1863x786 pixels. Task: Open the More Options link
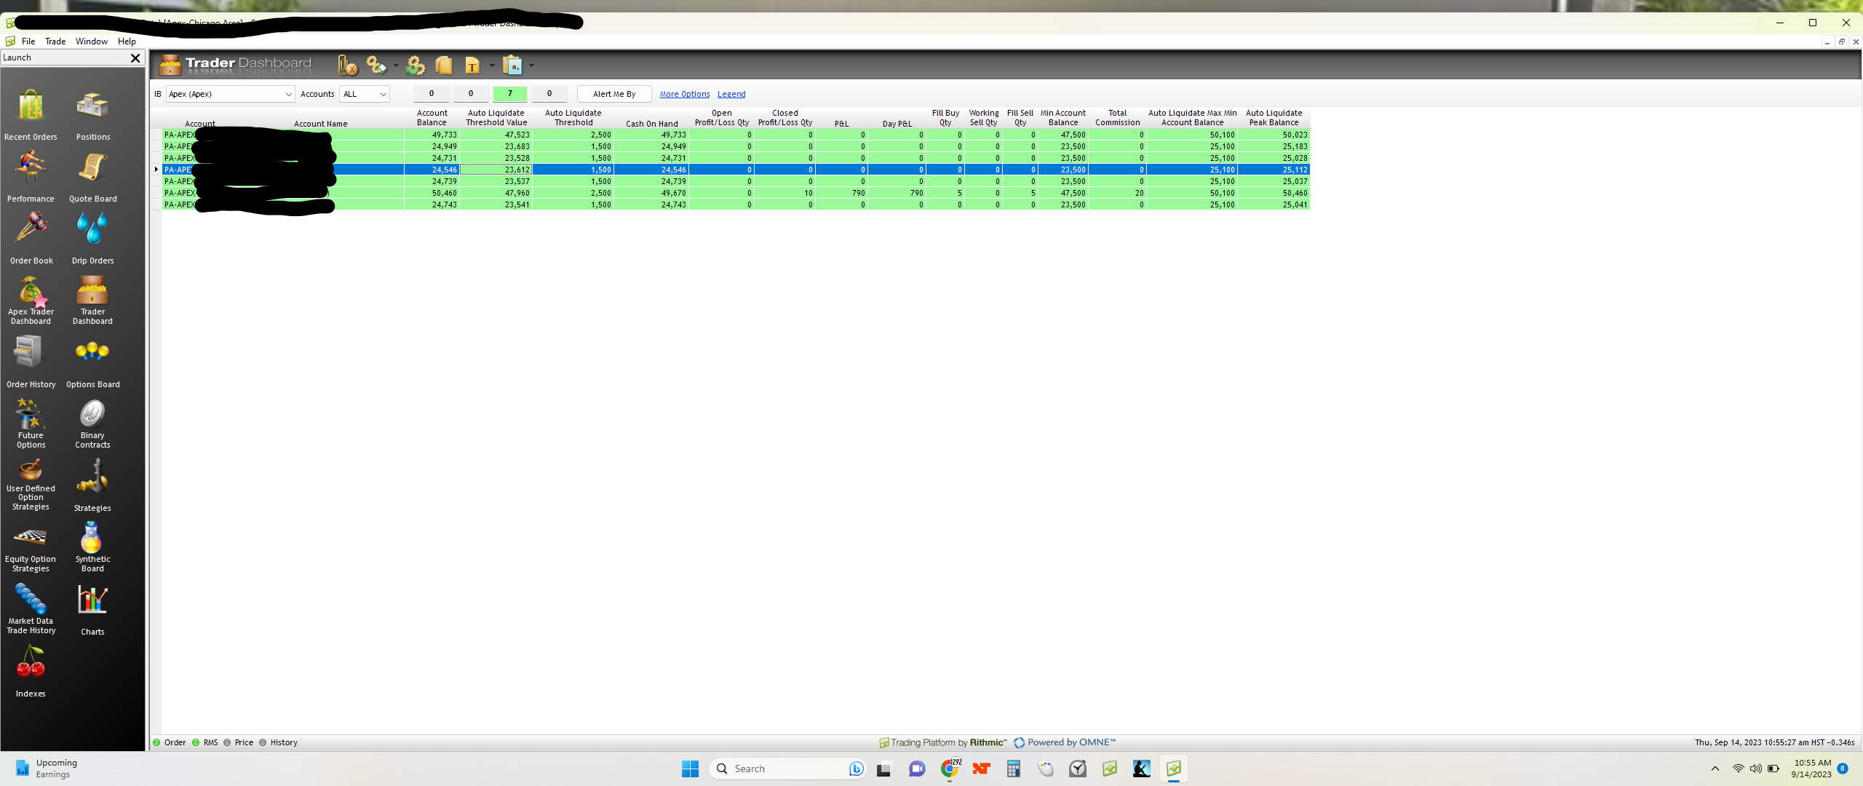click(684, 94)
